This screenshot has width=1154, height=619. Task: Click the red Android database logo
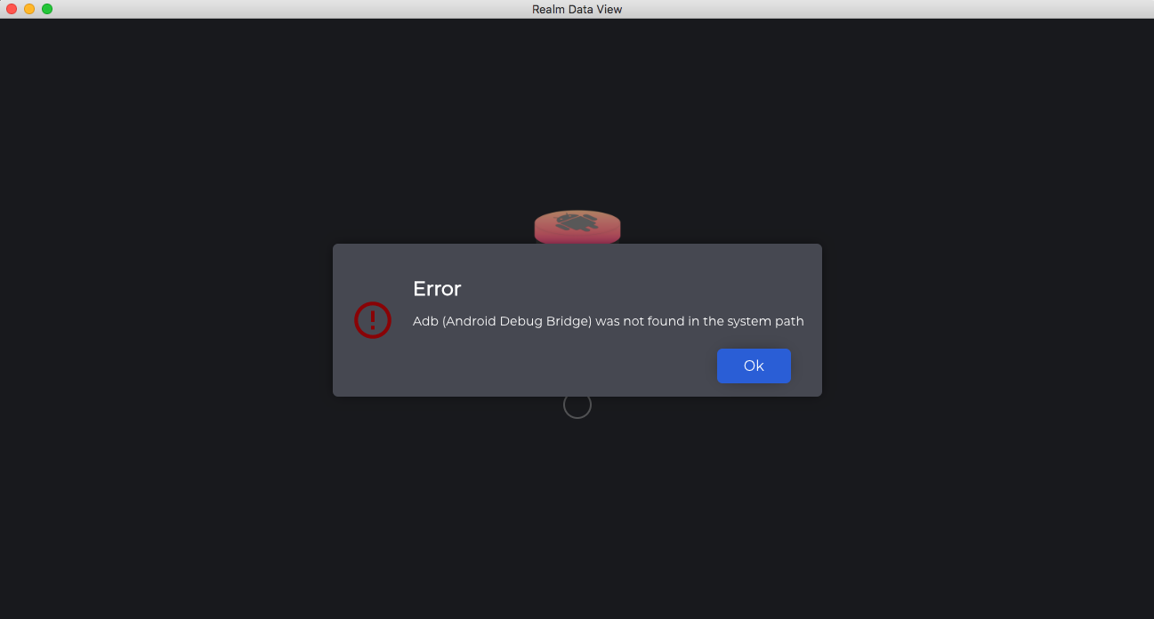point(577,227)
